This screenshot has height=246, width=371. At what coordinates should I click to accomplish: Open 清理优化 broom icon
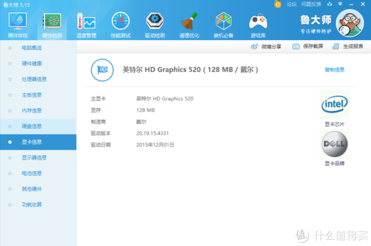[x=189, y=21]
